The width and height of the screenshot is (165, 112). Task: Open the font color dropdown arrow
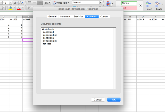point(23,8)
